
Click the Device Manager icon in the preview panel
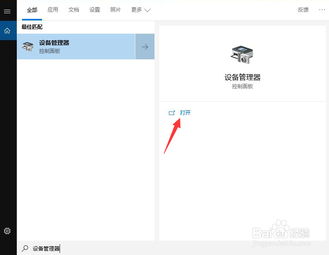click(x=242, y=55)
